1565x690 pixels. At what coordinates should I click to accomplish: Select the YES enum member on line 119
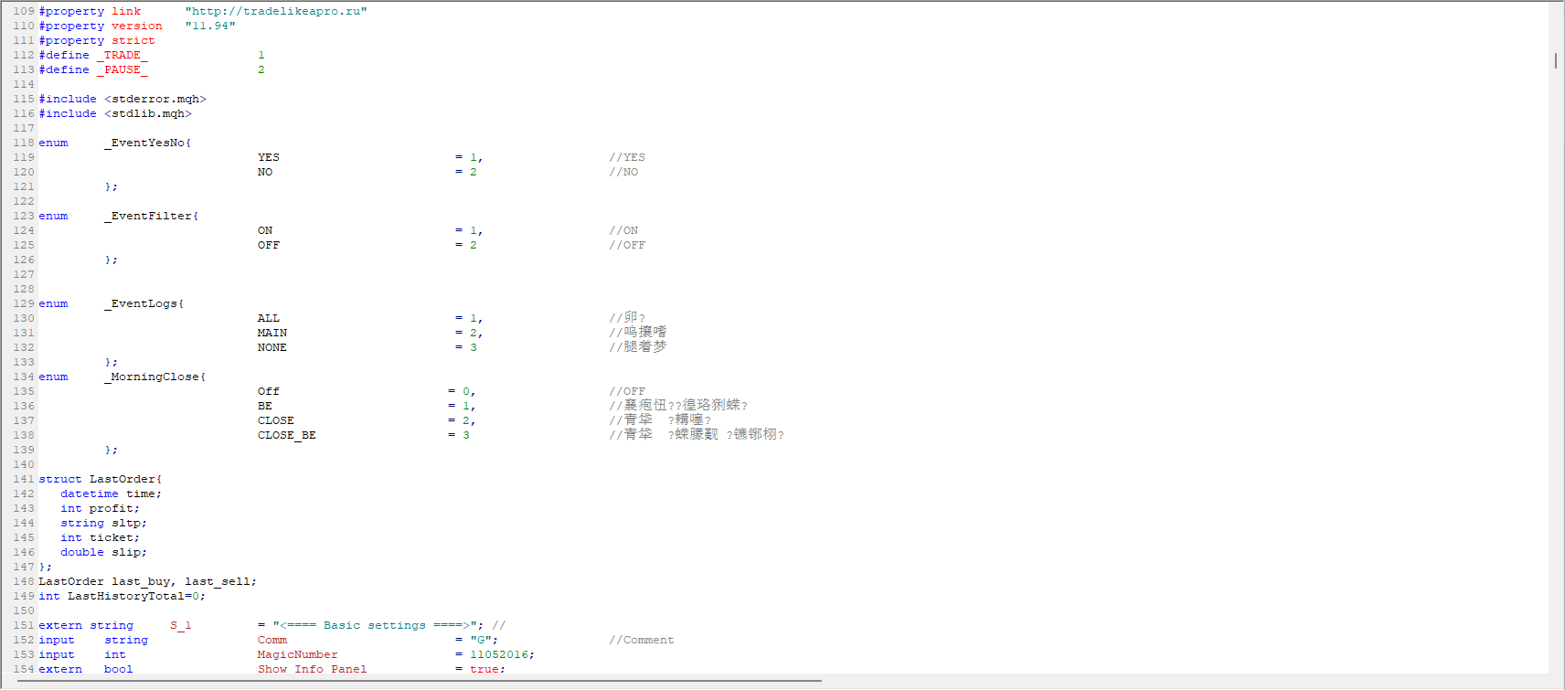pos(269,157)
